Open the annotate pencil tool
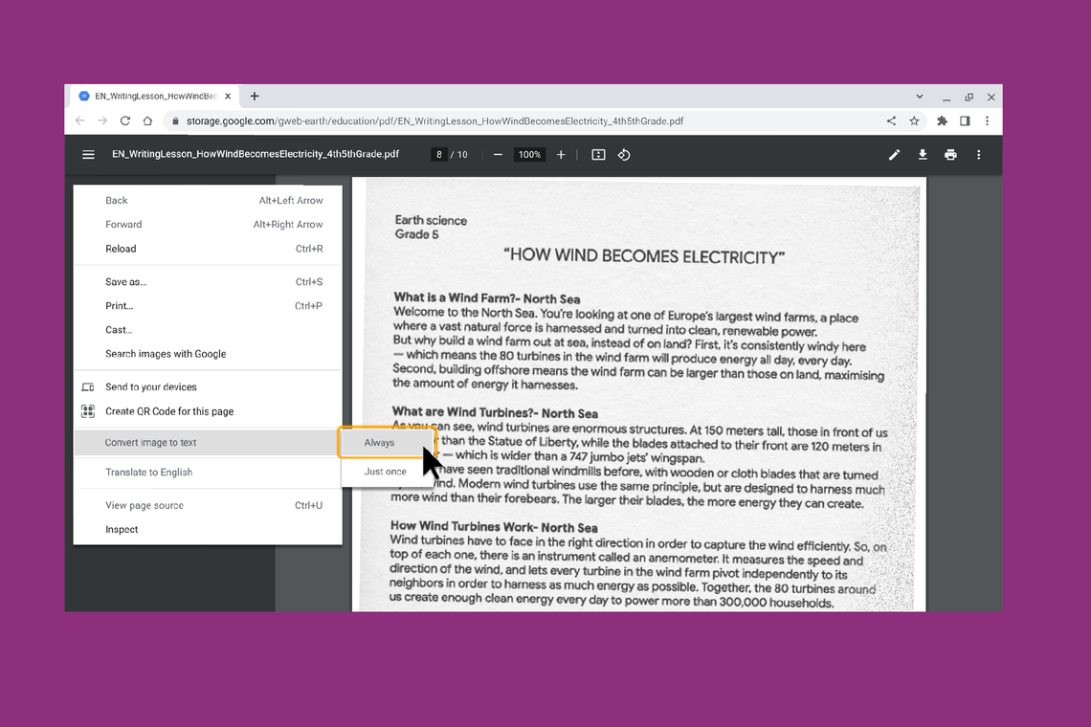1091x727 pixels. click(x=894, y=155)
